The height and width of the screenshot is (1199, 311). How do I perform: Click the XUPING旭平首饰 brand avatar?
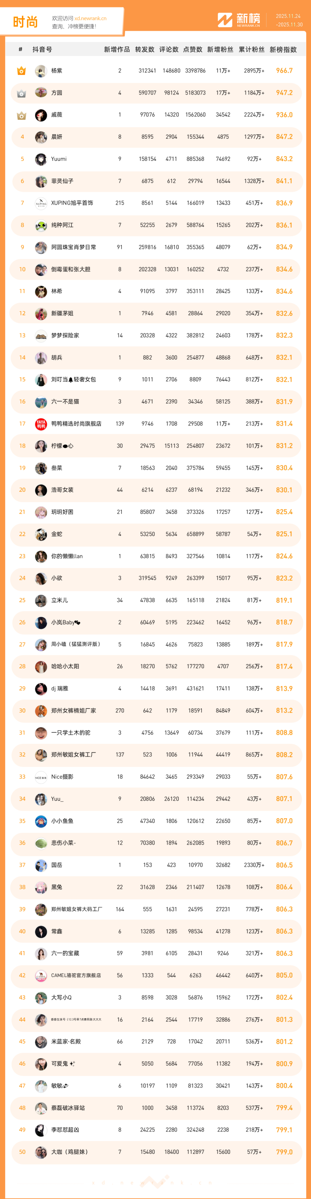(x=41, y=203)
